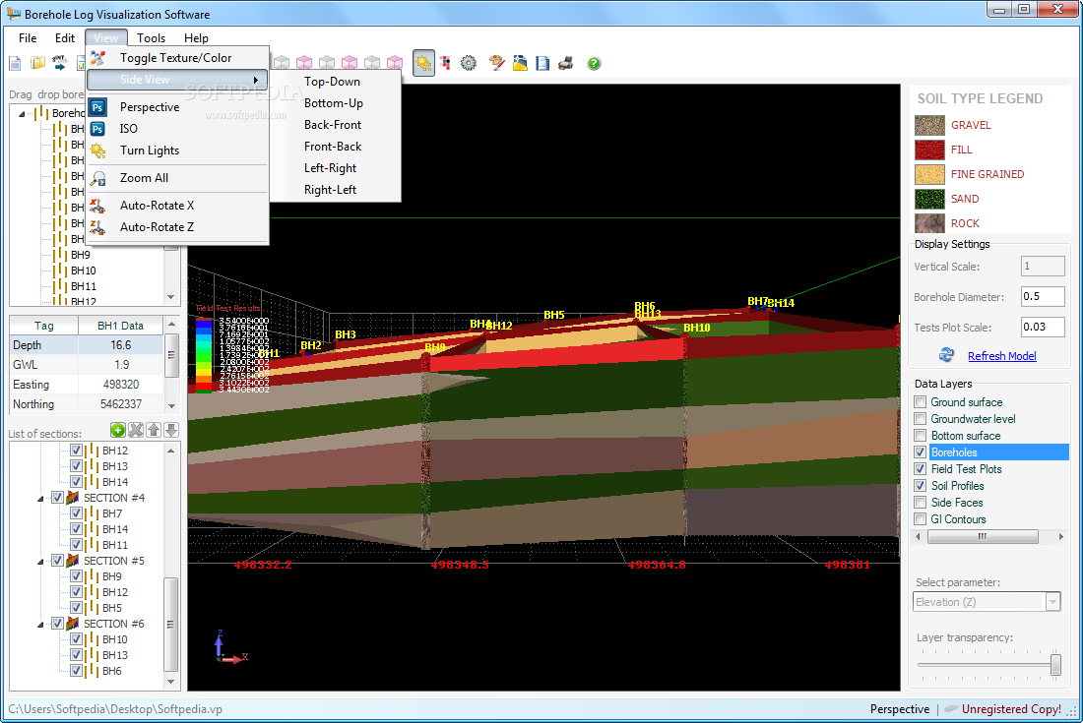Collapse the Borehole root tree node

point(22,114)
